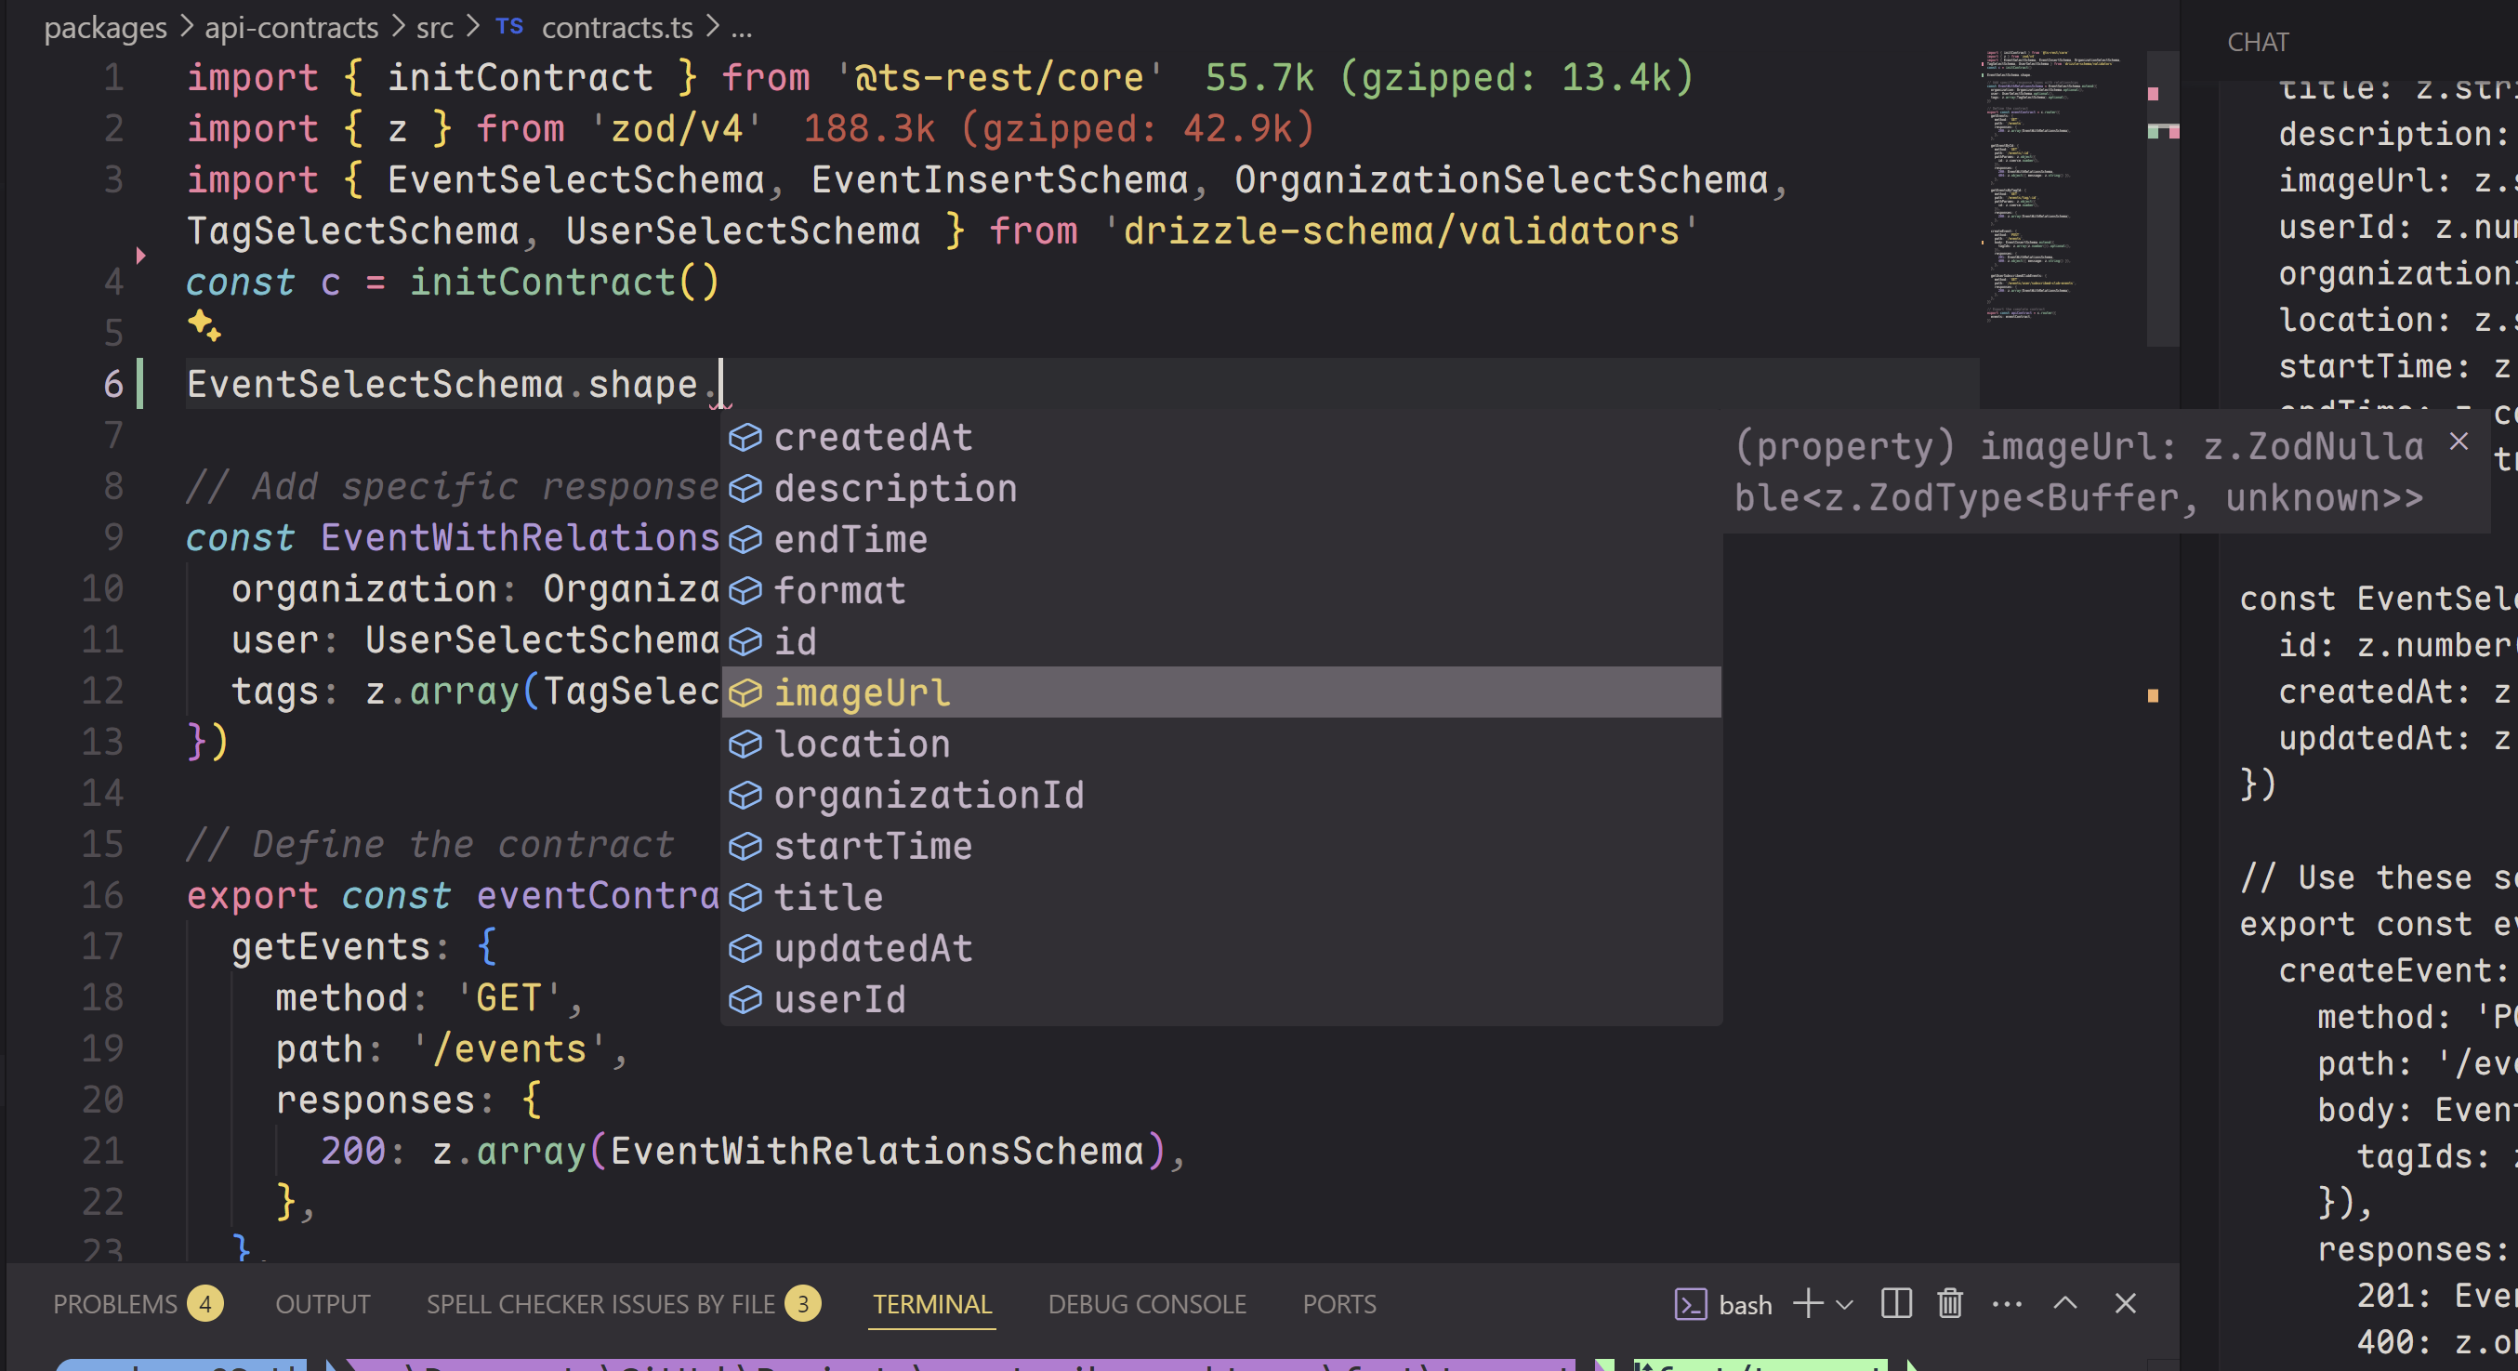Open new terminal launch profile dropdown arrow
The width and height of the screenshot is (2518, 1371).
click(1844, 1305)
